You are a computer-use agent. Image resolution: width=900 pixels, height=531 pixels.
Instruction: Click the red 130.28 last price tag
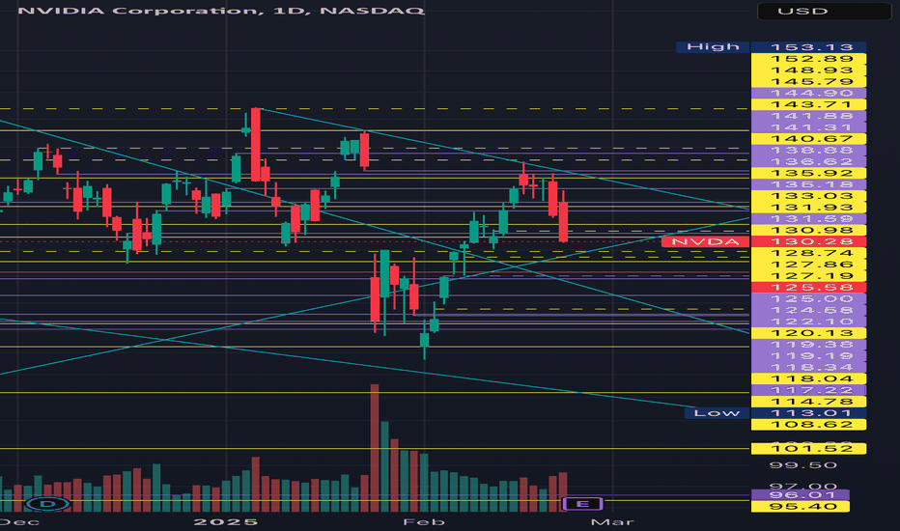click(x=808, y=241)
